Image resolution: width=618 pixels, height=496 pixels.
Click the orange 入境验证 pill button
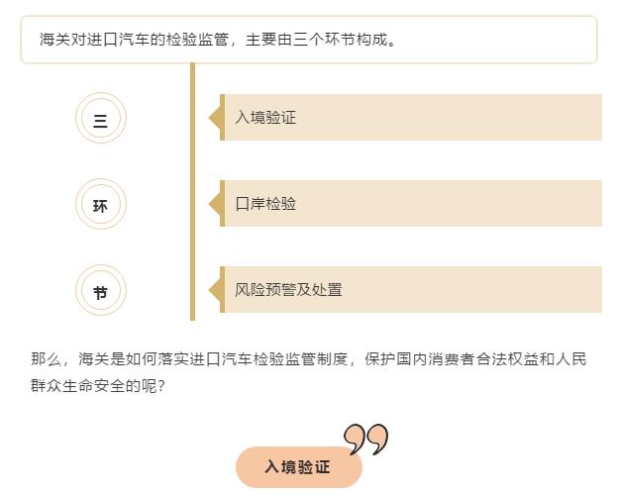click(x=299, y=467)
